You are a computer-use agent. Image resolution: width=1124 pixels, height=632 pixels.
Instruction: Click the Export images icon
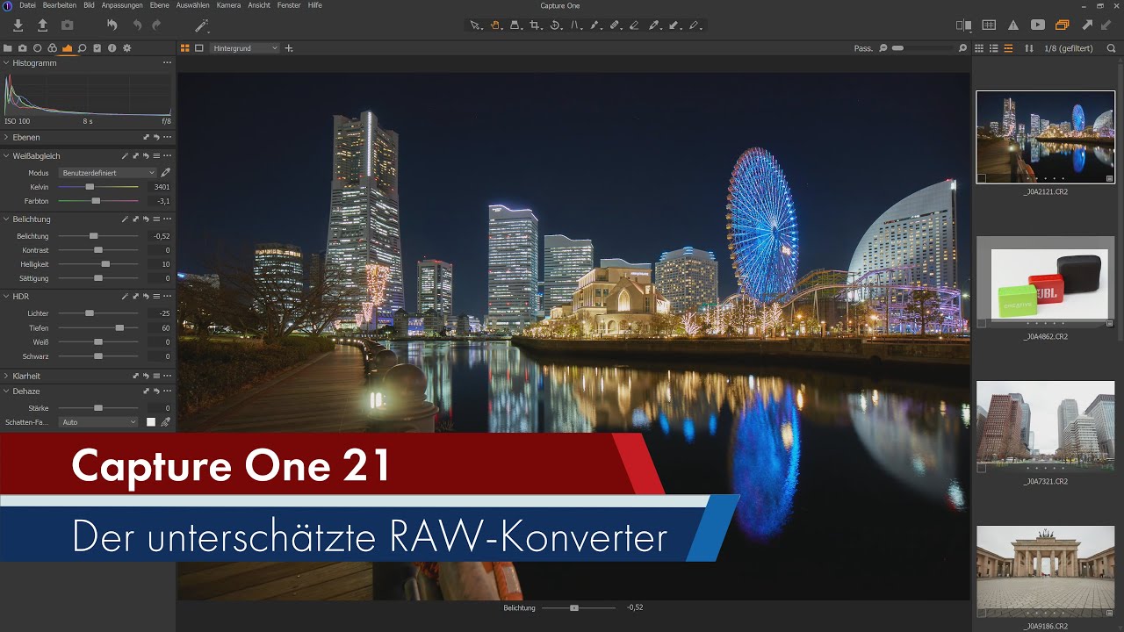click(x=42, y=25)
